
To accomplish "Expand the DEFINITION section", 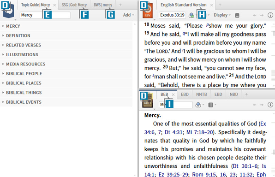I will (x=66, y=35).
